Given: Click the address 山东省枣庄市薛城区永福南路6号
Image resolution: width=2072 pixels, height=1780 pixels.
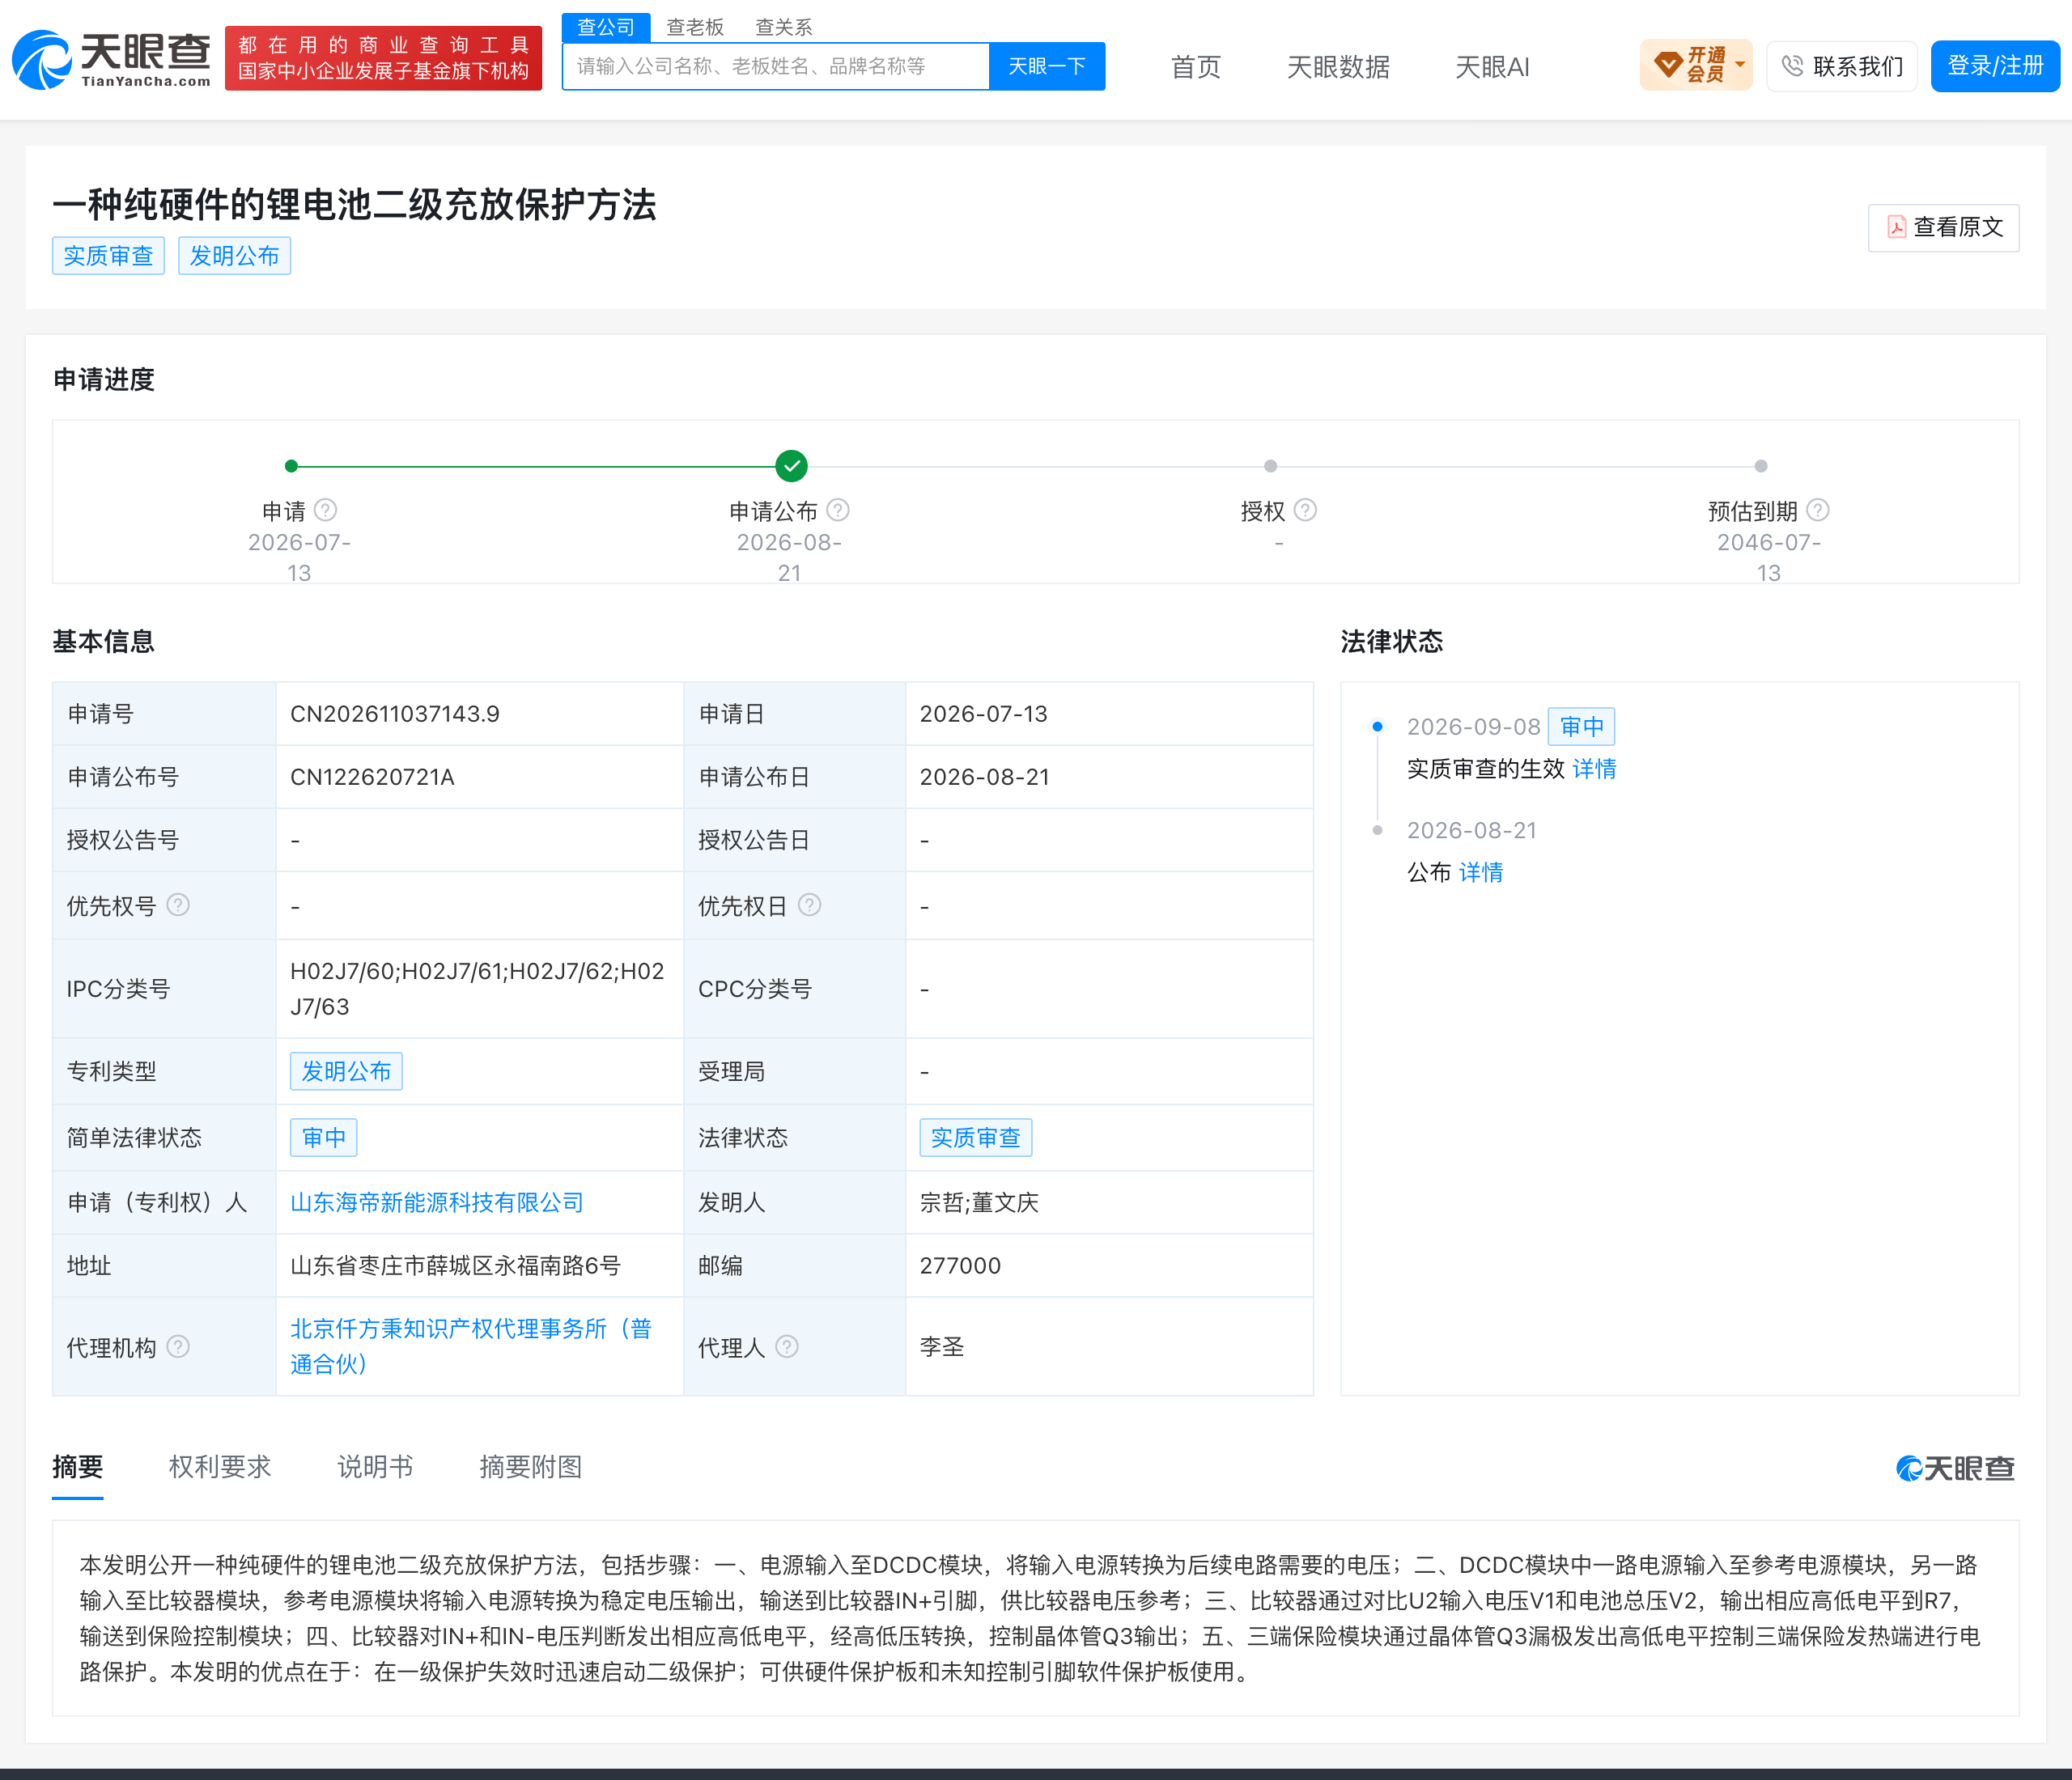Looking at the screenshot, I should [456, 1265].
